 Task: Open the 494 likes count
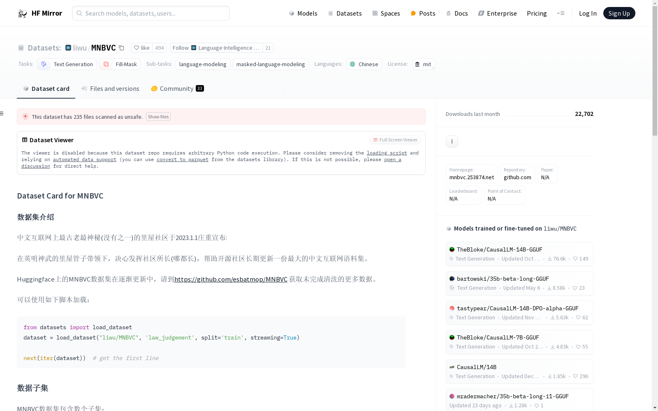pyautogui.click(x=160, y=48)
